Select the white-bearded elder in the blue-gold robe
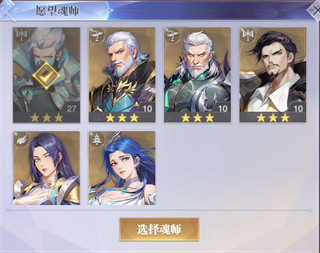 [122, 75]
